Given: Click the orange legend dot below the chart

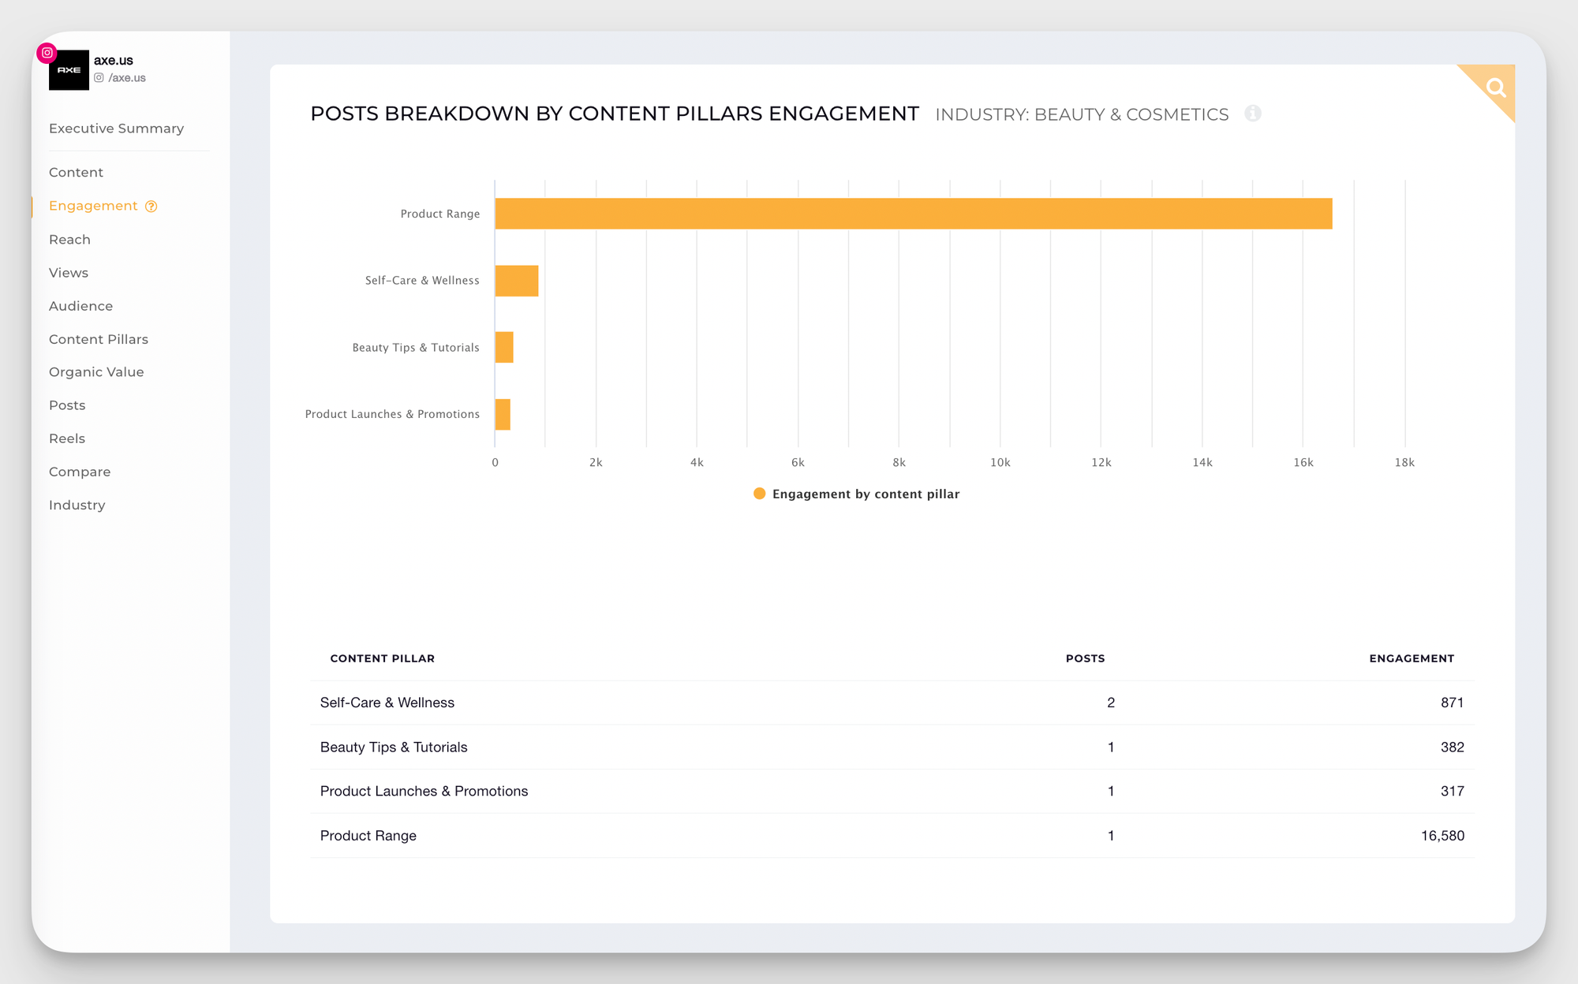Looking at the screenshot, I should (759, 493).
